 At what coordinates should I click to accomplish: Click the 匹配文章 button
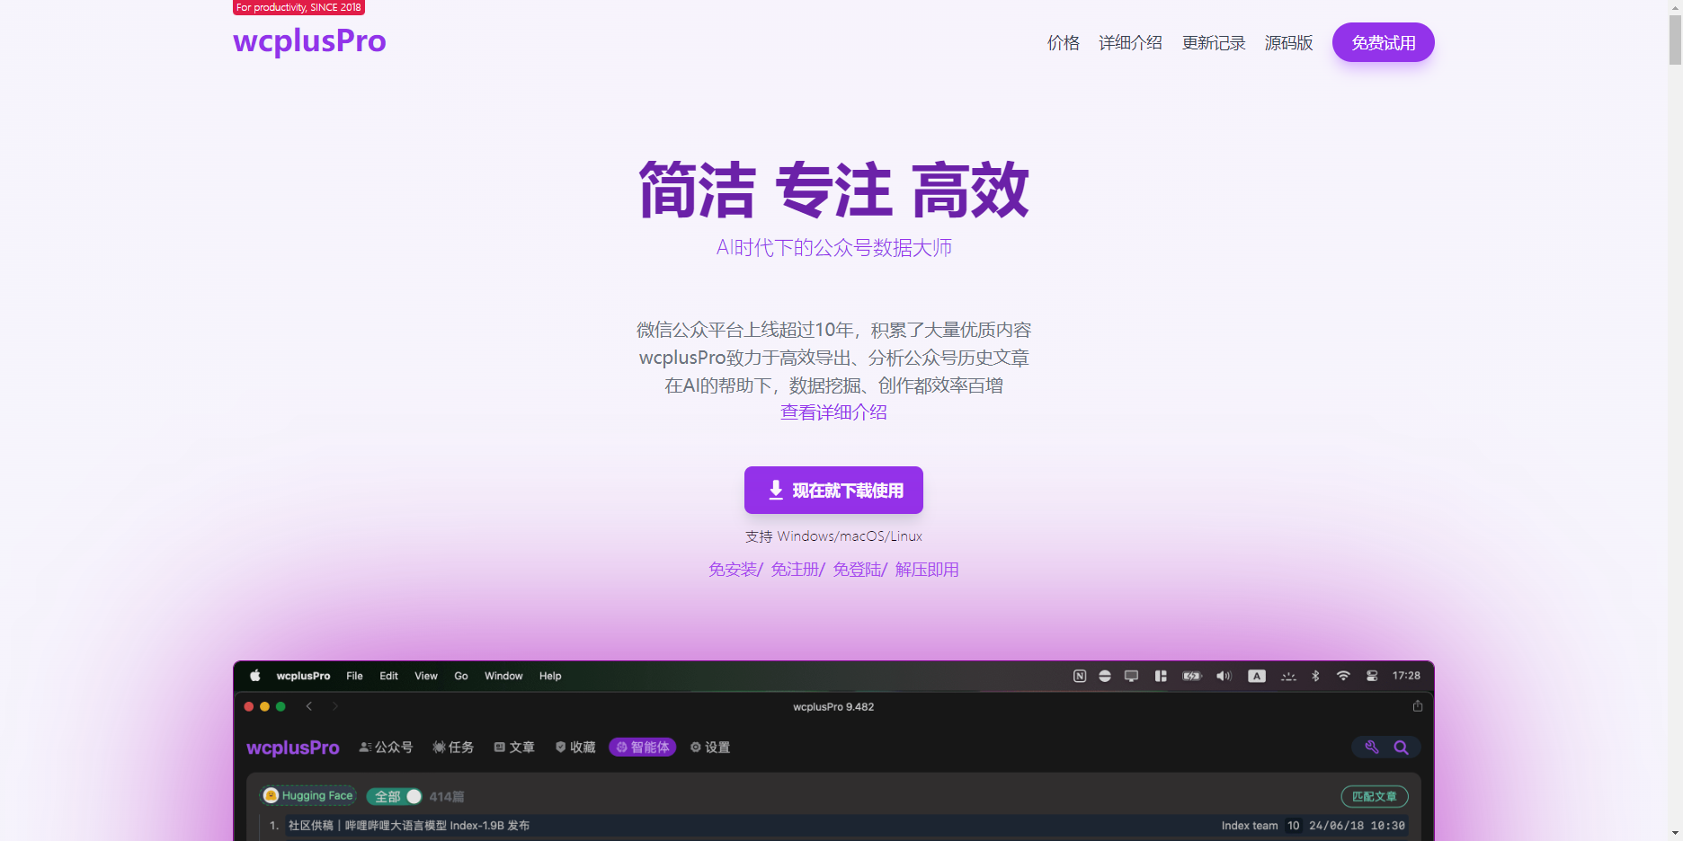[1375, 797]
